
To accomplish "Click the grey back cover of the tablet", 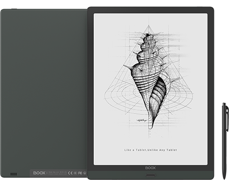I will 44,88.
